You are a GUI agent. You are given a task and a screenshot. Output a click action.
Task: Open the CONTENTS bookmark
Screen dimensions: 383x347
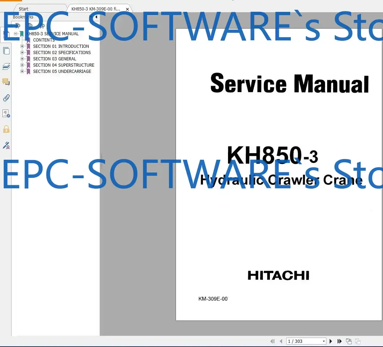click(x=44, y=40)
